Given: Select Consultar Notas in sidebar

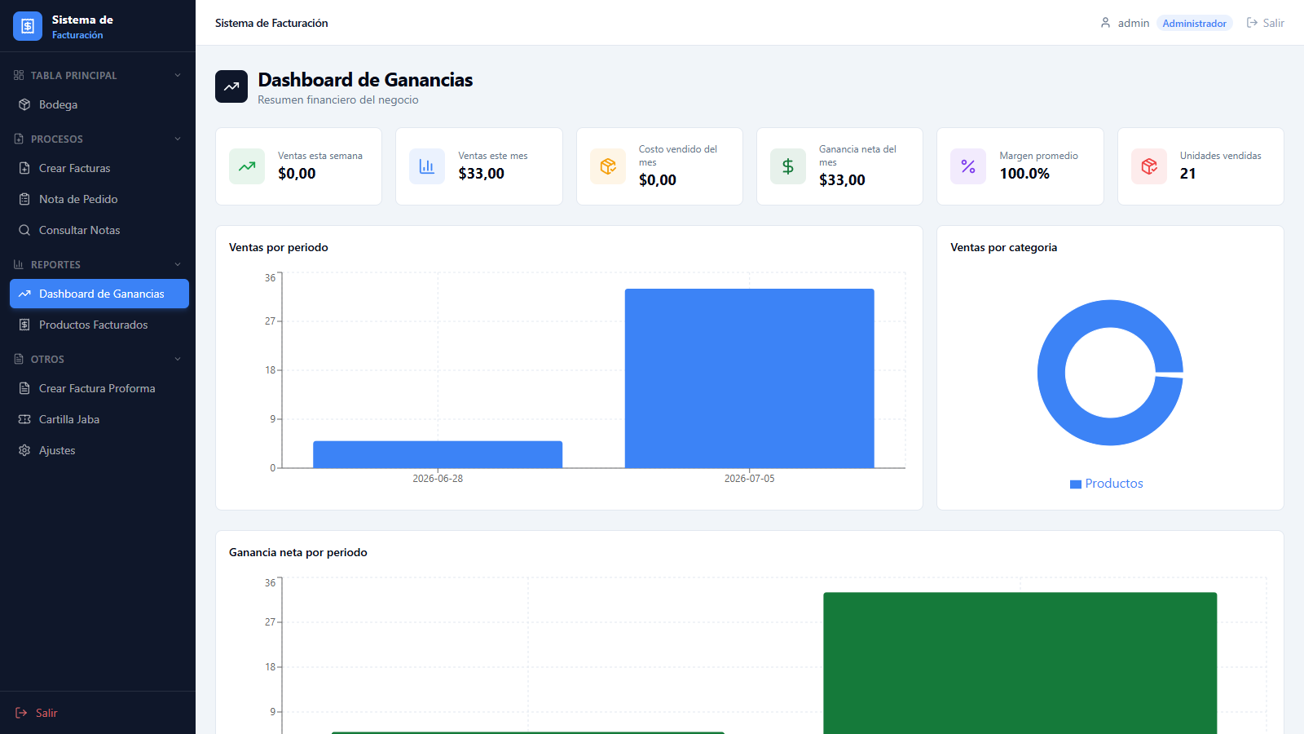Looking at the screenshot, I should tap(99, 230).
